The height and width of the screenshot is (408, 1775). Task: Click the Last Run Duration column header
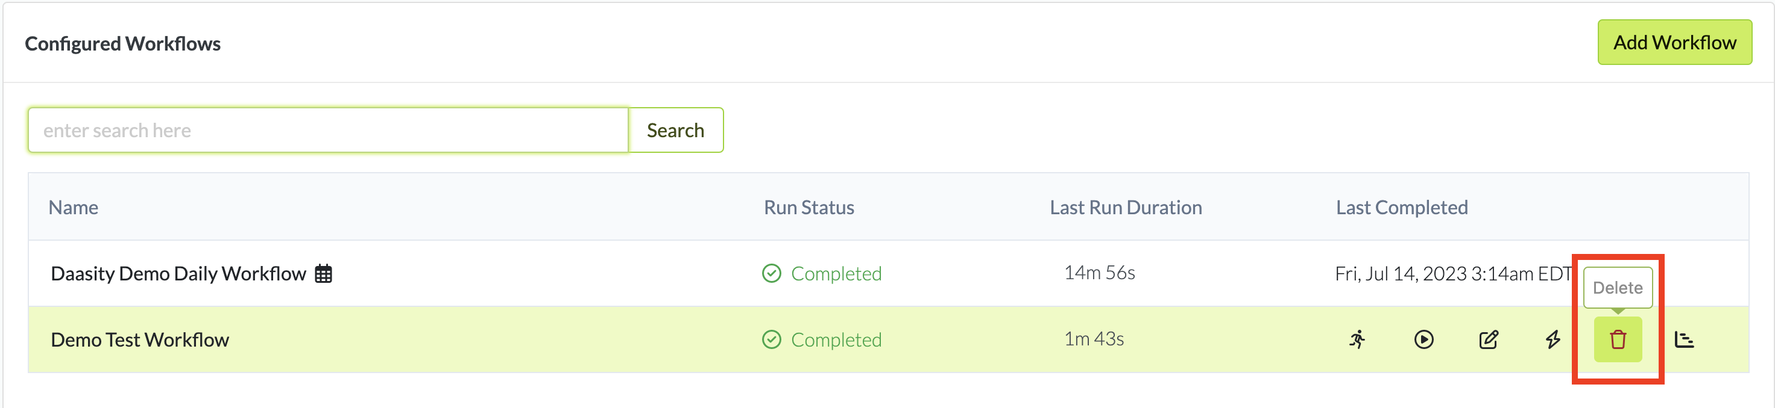coord(1125,208)
